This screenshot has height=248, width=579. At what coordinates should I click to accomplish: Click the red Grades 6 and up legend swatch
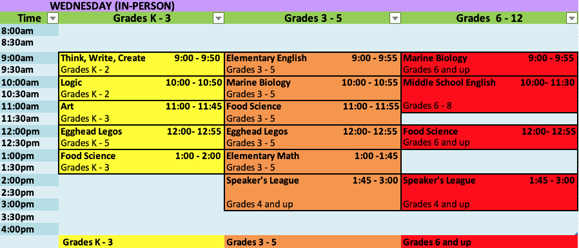489,242
